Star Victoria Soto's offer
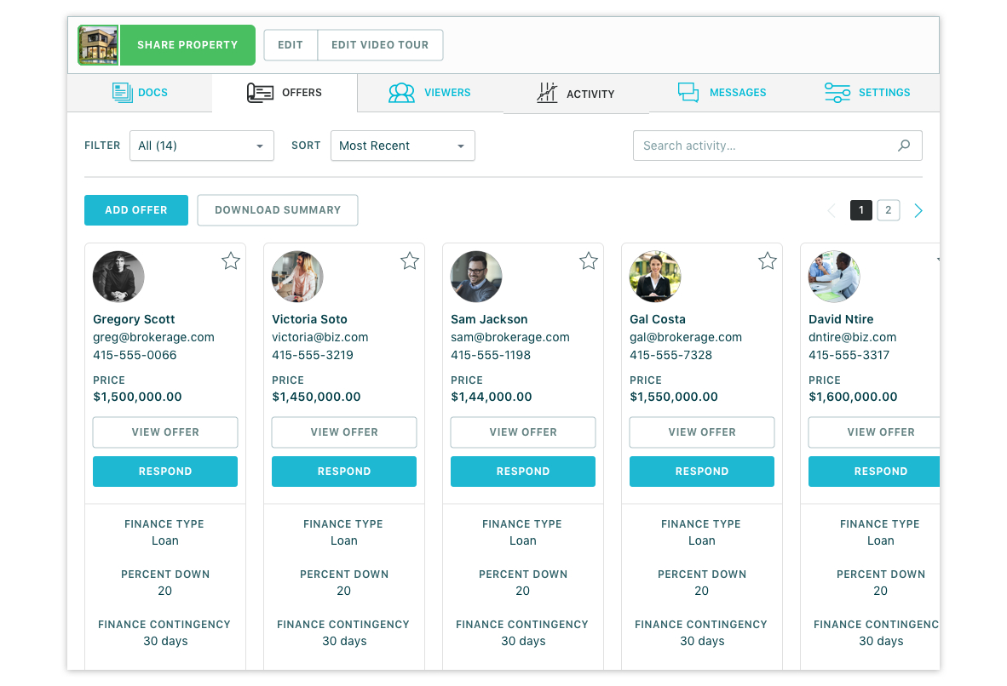Viewport: 1007px width, 686px height. coord(410,261)
